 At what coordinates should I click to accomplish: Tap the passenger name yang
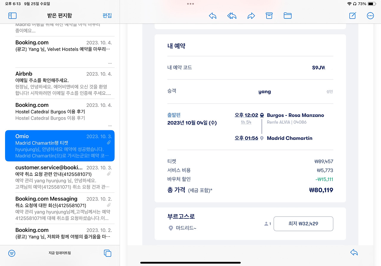coord(265,92)
